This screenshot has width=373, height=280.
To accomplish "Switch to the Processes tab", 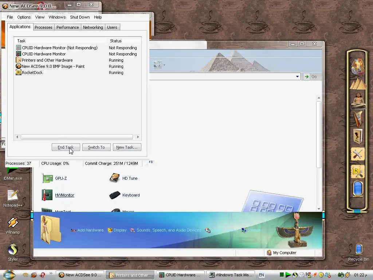I will [43, 27].
